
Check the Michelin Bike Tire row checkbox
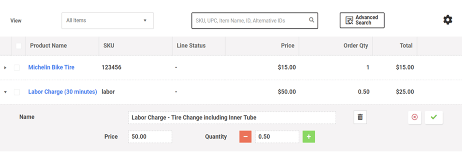point(17,68)
